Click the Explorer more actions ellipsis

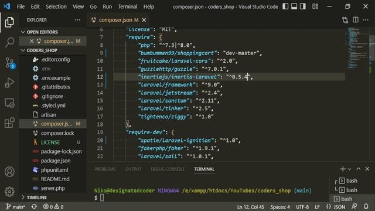(77, 20)
